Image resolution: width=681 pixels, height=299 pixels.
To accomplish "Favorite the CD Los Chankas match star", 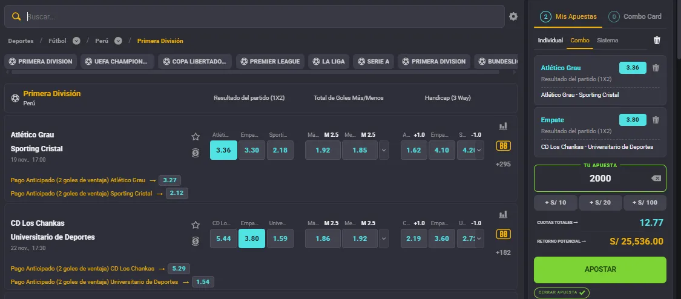I will 196,225.
